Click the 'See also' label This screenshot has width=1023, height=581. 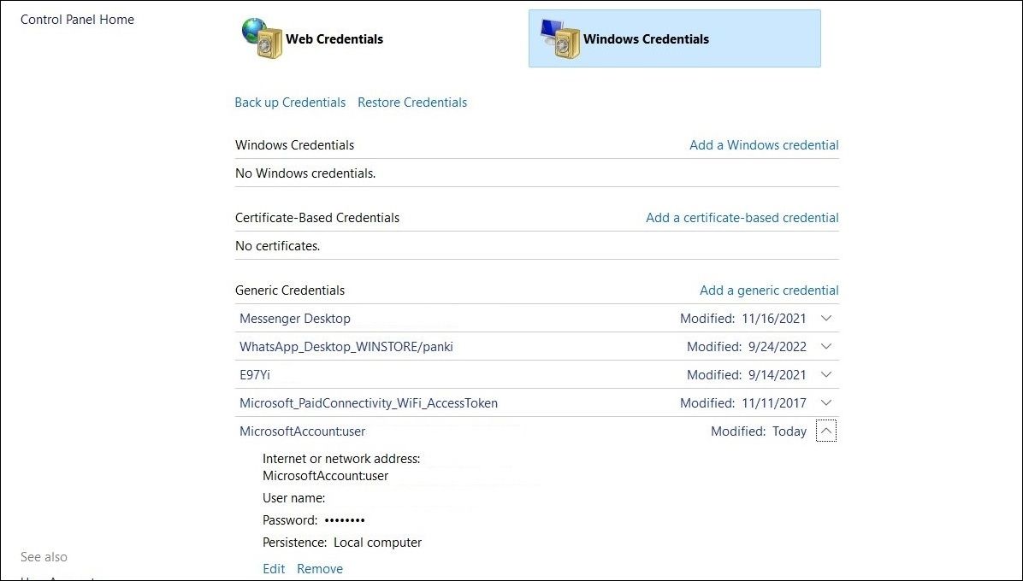[44, 557]
